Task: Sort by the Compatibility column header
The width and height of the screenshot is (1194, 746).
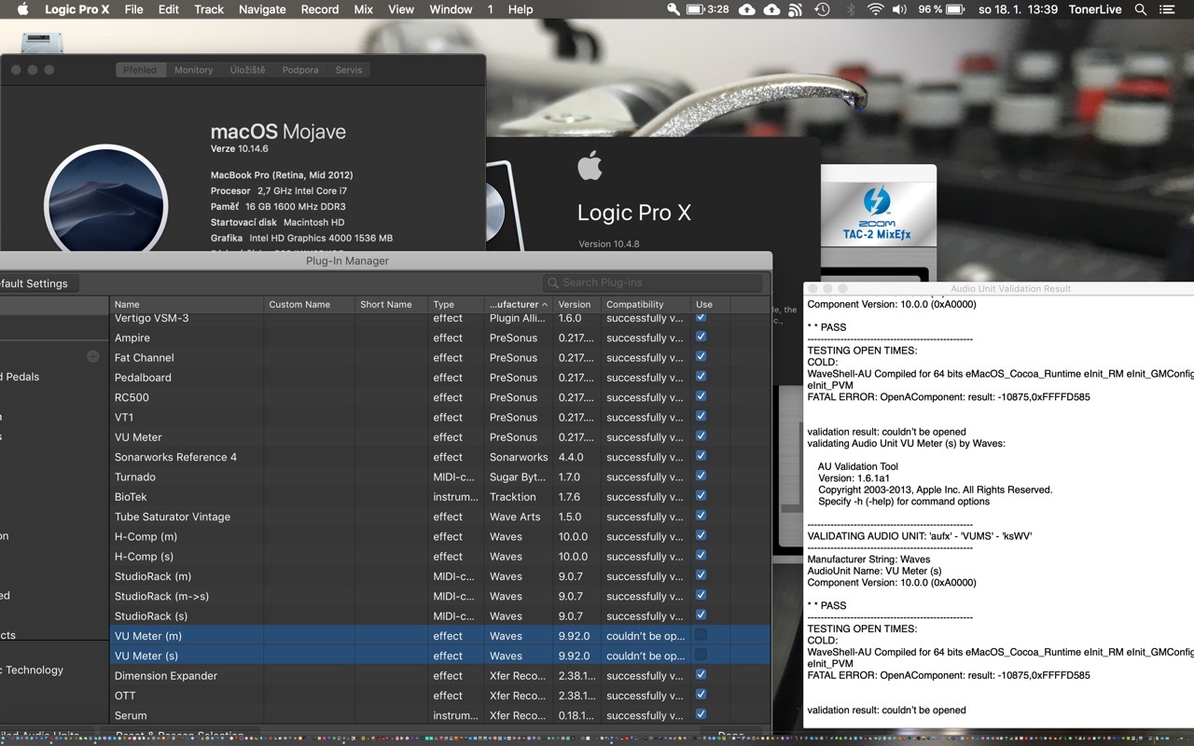Action: [646, 304]
